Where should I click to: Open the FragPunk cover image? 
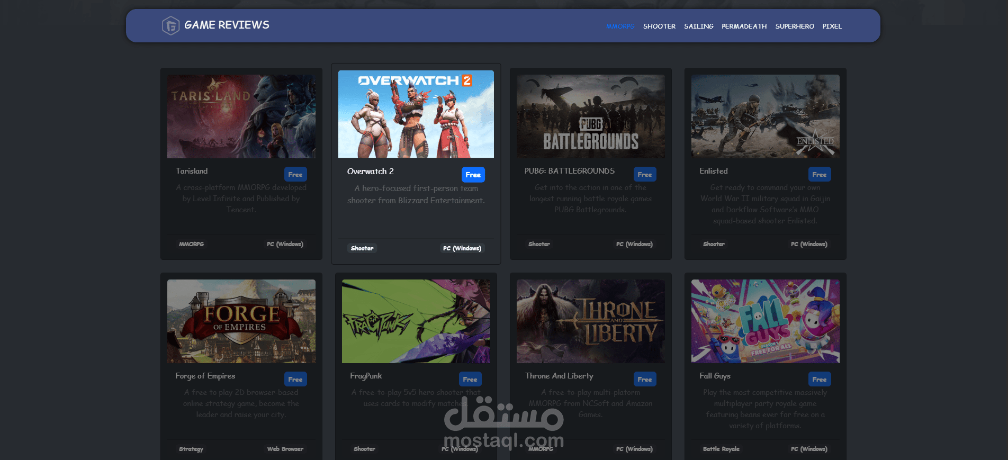[x=416, y=321]
